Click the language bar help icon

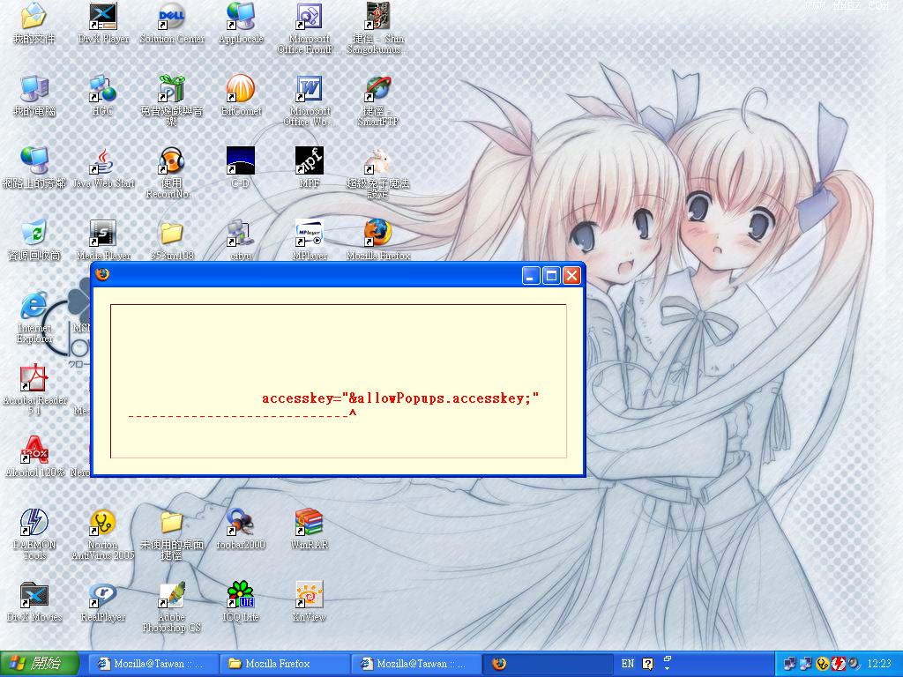point(647,665)
